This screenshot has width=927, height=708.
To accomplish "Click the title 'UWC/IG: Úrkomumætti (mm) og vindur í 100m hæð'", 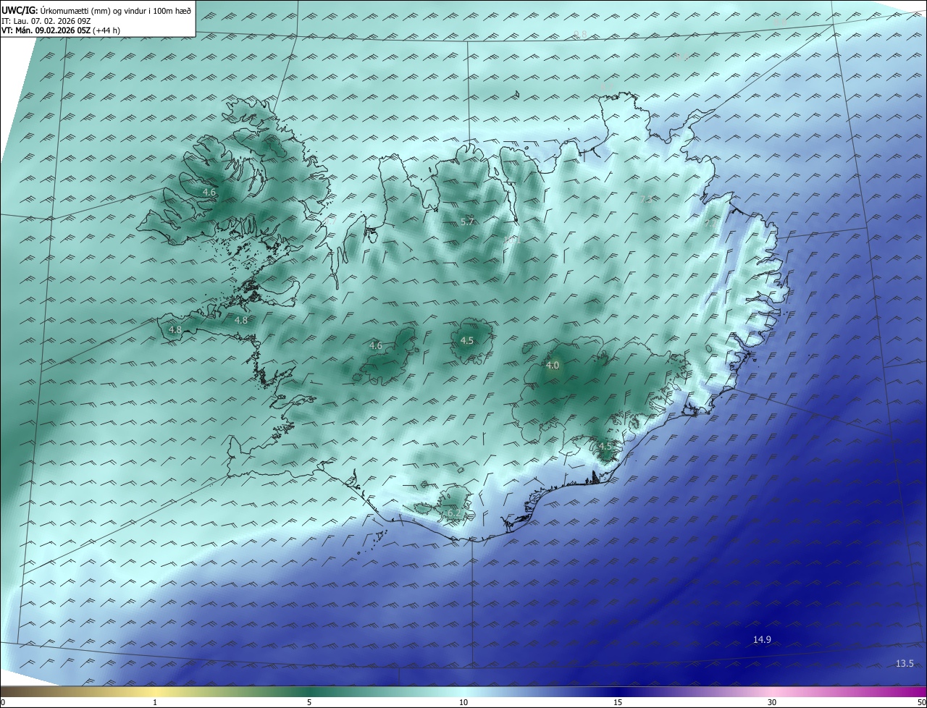I will [x=96, y=11].
